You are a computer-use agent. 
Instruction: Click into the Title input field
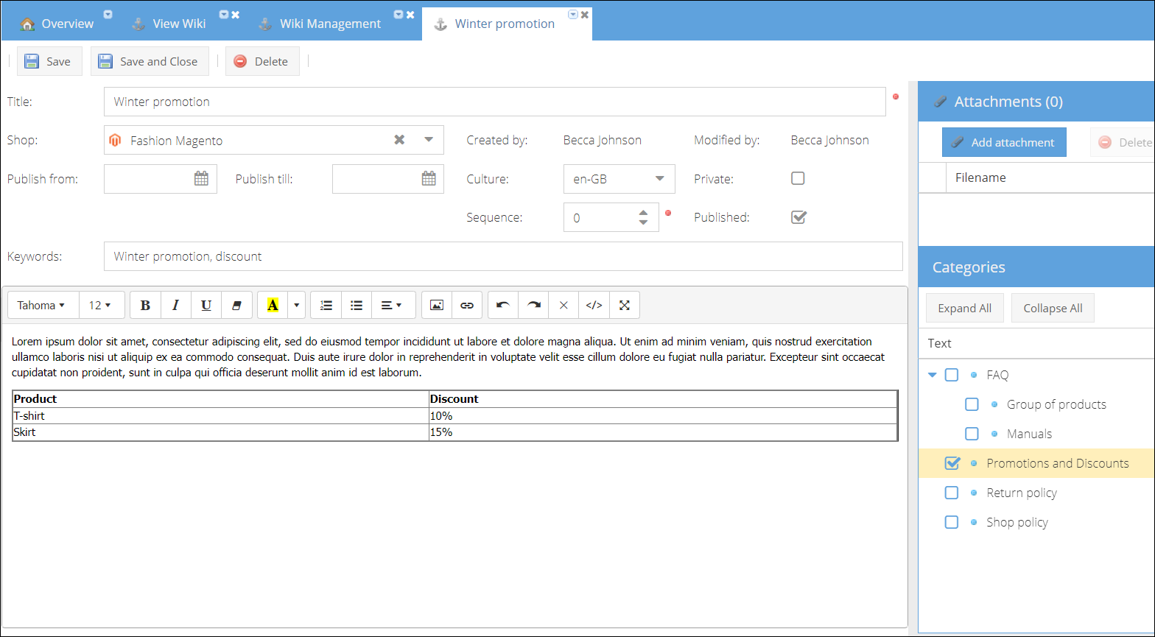tap(494, 102)
